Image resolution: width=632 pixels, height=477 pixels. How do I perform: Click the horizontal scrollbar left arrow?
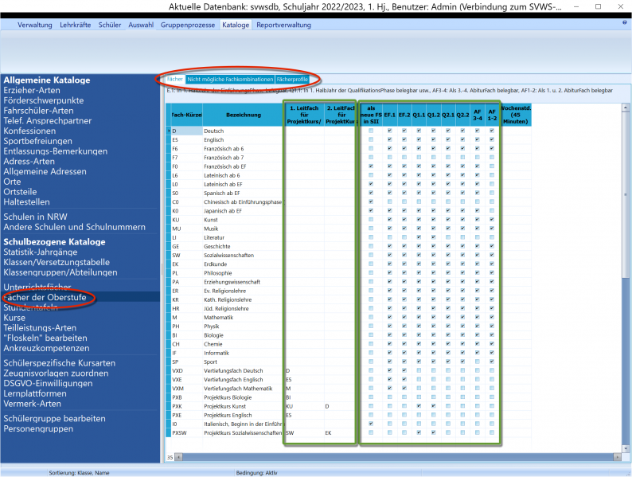tap(179, 457)
